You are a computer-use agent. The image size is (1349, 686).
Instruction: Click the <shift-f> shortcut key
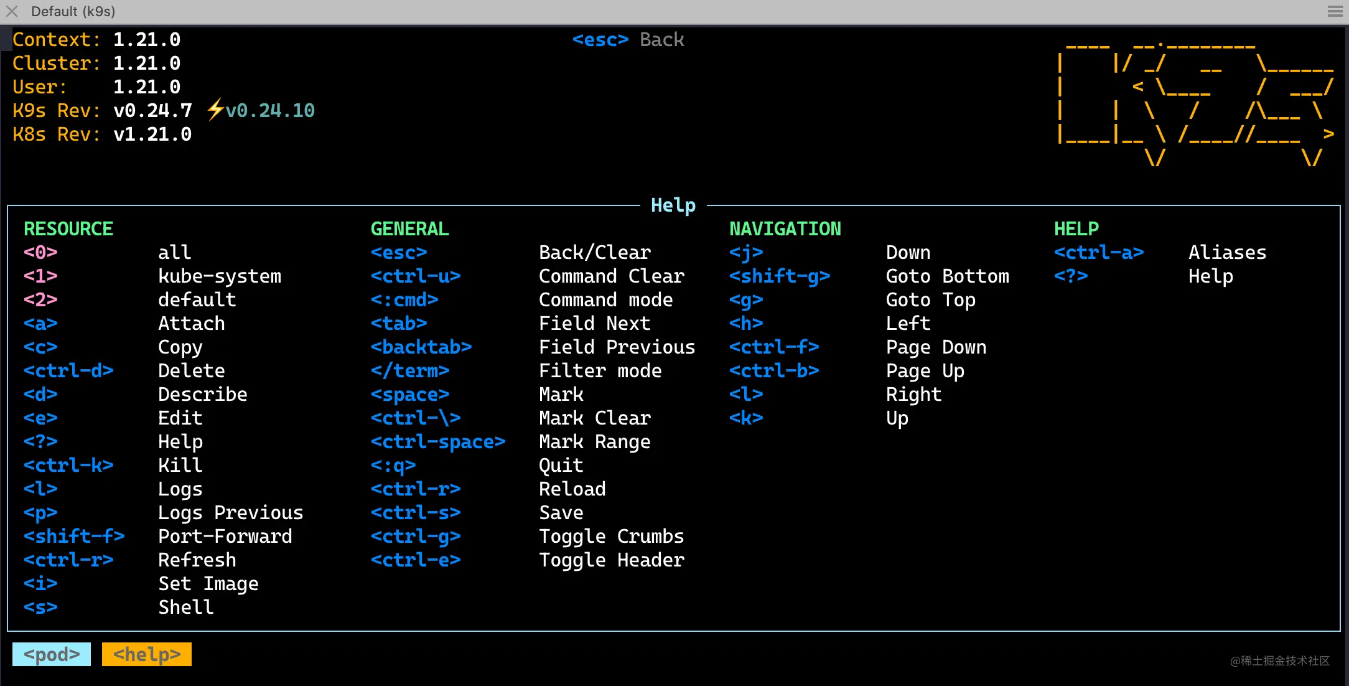click(x=74, y=537)
